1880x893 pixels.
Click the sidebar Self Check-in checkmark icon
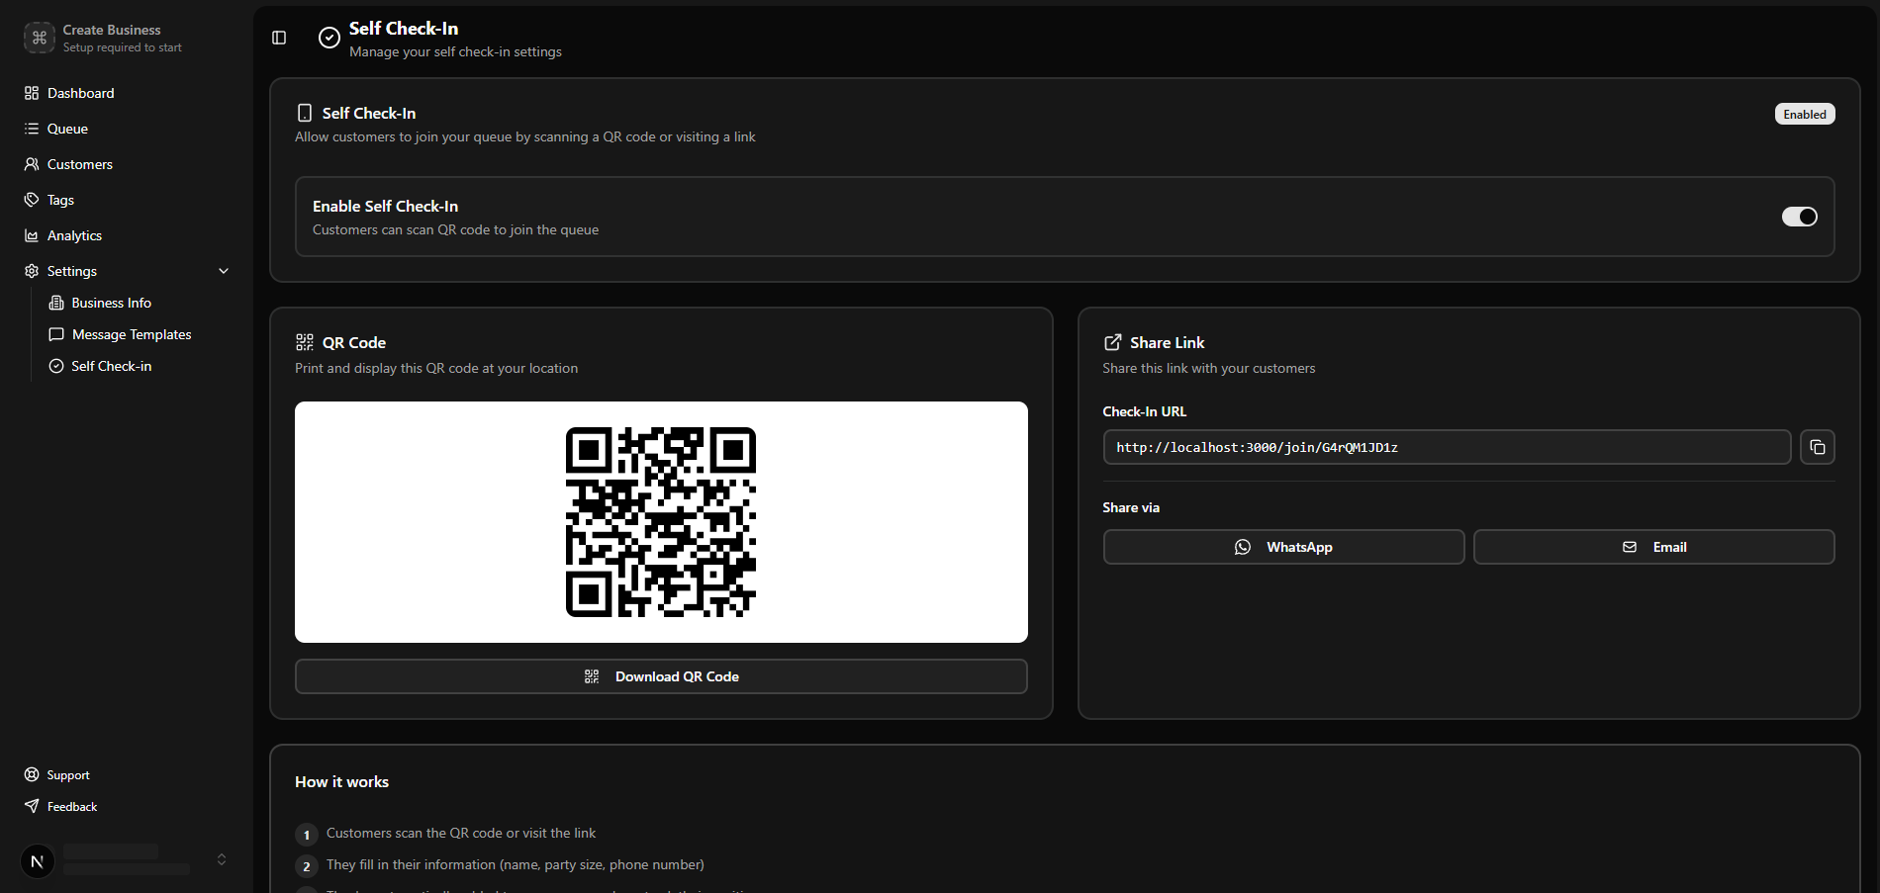pyautogui.click(x=56, y=366)
